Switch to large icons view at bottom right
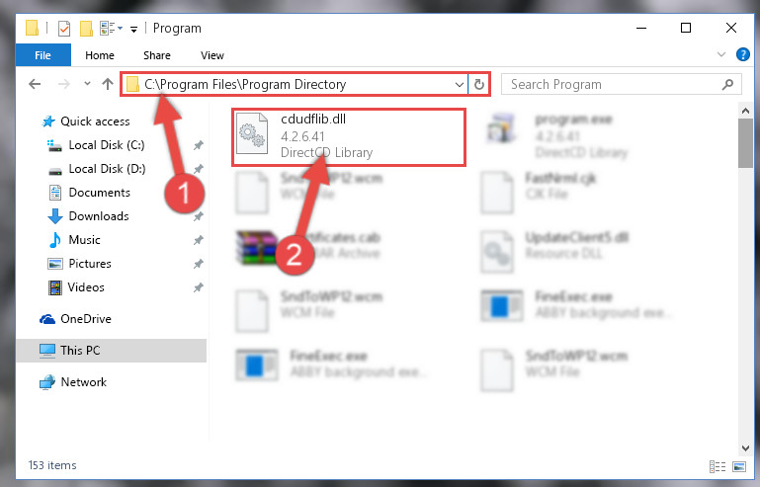760x487 pixels. tap(739, 466)
